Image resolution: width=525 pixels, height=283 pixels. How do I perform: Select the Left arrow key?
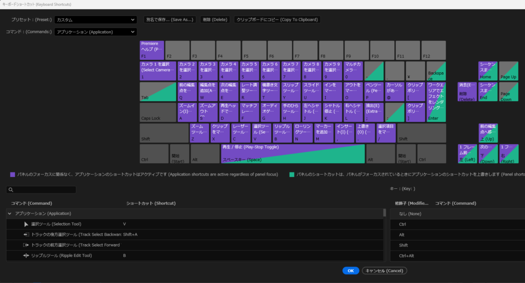pyautogui.click(x=467, y=154)
